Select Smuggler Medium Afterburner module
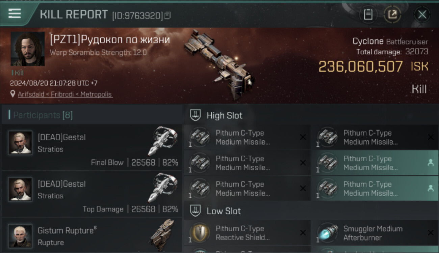The width and height of the screenshot is (439, 253). tap(375, 233)
